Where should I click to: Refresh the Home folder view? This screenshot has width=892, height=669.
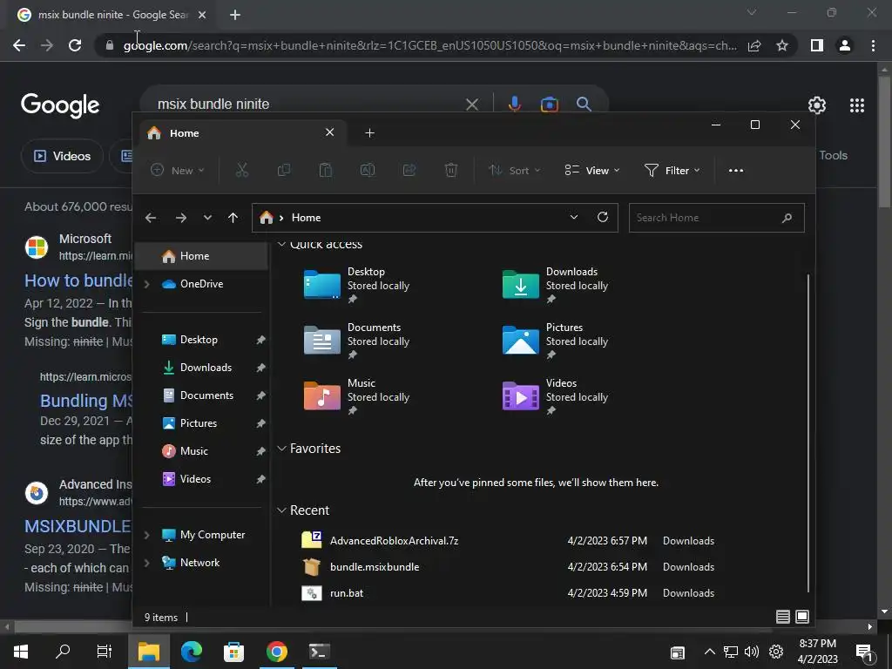(x=603, y=217)
